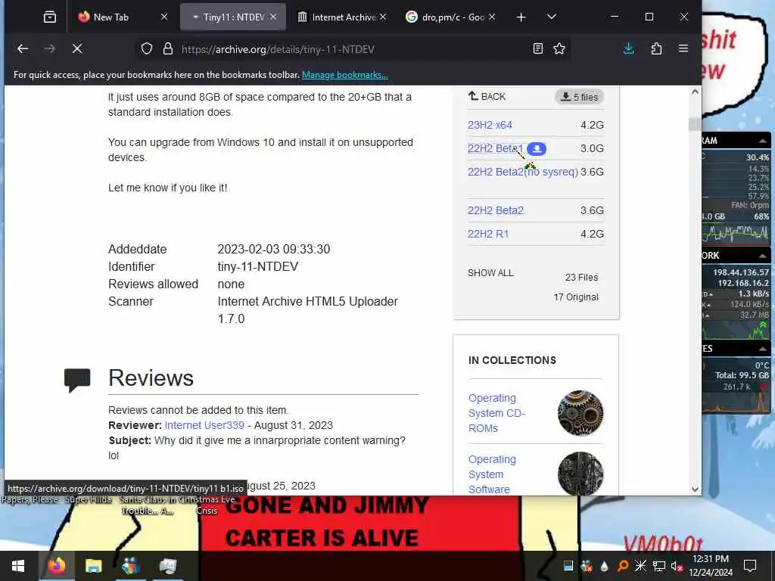775x581 pixels.
Task: Open the people-figures app on taskbar
Action: 130,566
